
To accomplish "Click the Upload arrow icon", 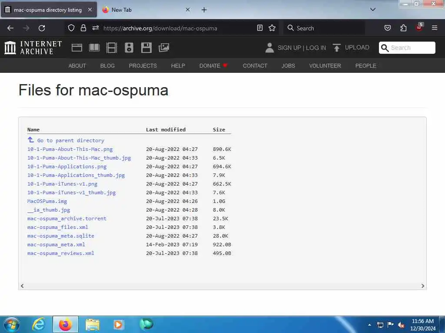I will click(x=337, y=48).
